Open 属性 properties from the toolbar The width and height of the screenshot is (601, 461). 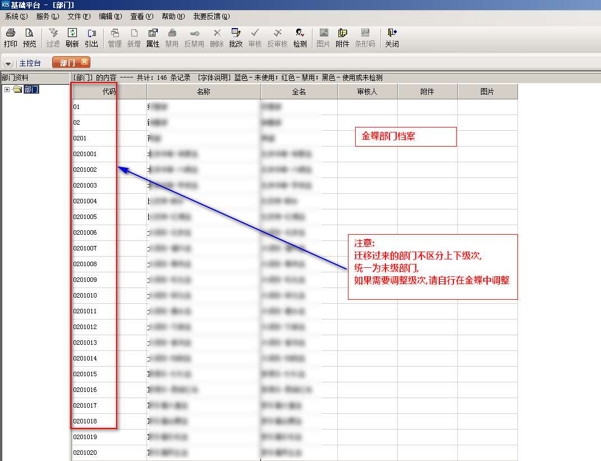click(x=153, y=38)
